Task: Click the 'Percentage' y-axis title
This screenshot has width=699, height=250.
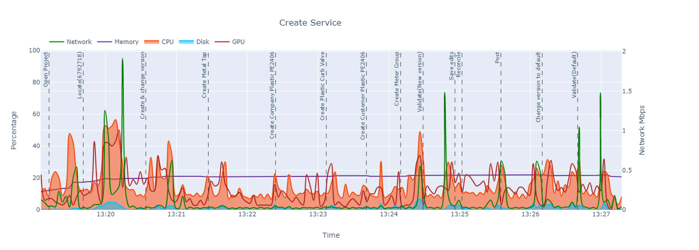Action: pyautogui.click(x=14, y=130)
